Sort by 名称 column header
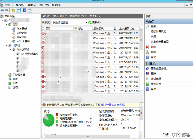 coord(59,29)
